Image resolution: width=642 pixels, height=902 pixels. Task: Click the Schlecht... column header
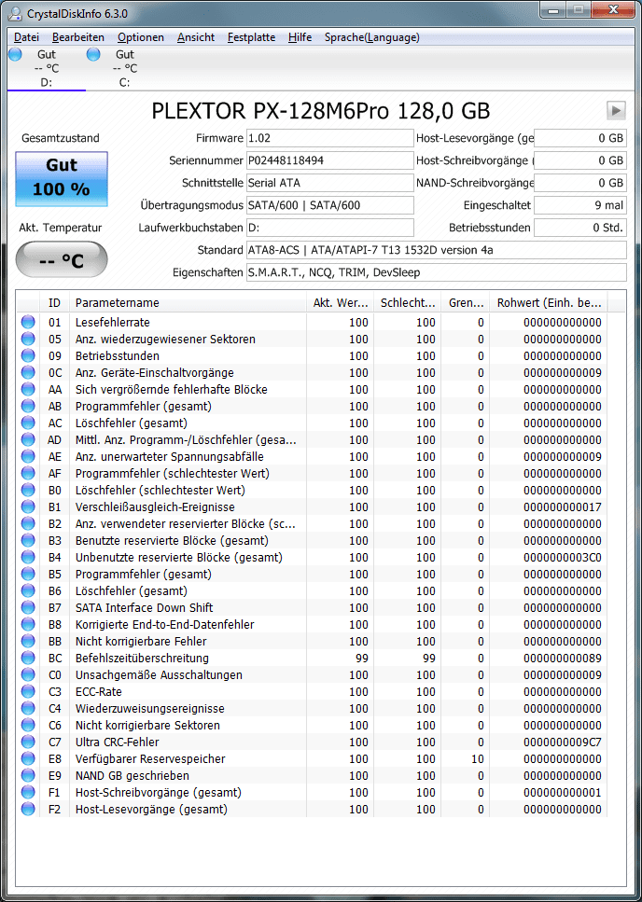point(408,302)
